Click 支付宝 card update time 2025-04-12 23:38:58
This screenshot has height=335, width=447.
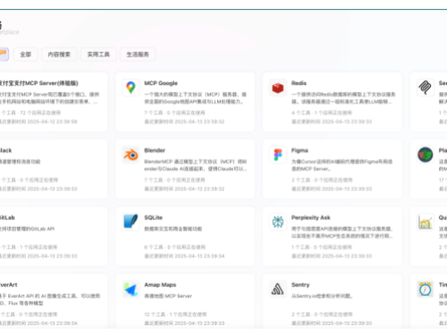click(x=38, y=121)
